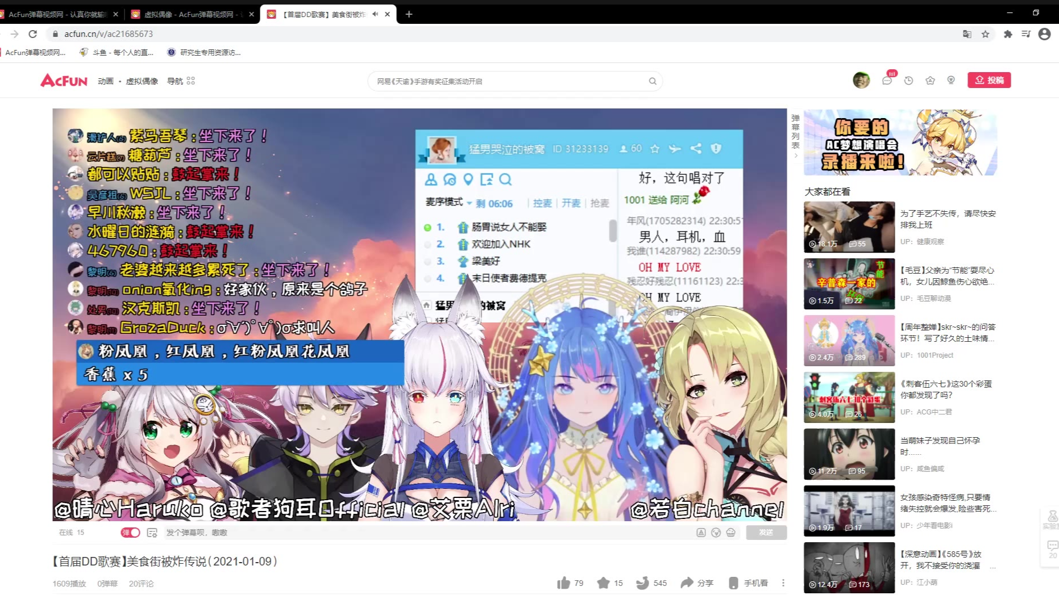This screenshot has height=595, width=1059.
Task: Open 手机看 phone viewing option
Action: 749,583
